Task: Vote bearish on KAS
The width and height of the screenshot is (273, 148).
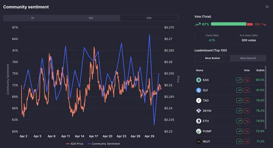Action: click(247, 80)
